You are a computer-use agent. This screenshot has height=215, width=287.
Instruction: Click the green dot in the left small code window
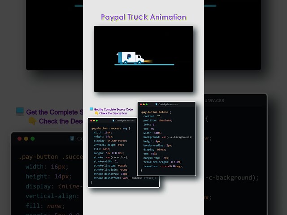tap(97, 120)
